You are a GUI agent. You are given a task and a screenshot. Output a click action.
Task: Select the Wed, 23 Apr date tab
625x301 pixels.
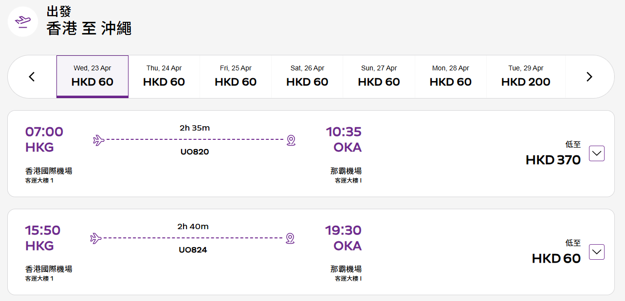(92, 77)
